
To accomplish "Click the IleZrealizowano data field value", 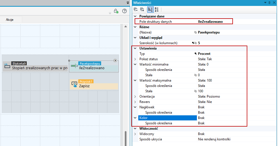I will coord(210,22).
